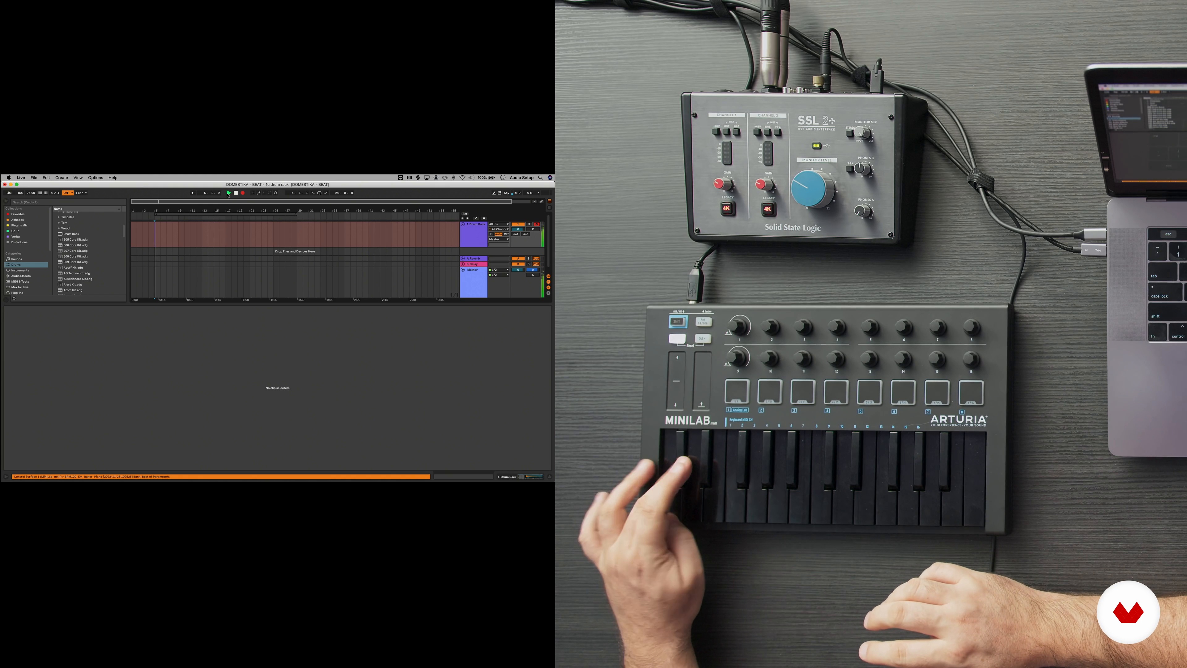The image size is (1187, 668).
Task: Open the Audio Effects category
Action: click(21, 276)
